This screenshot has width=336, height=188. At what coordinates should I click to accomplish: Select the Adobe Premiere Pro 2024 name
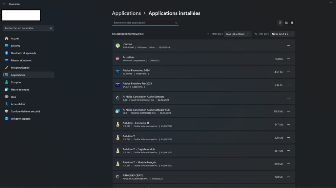point(137,83)
